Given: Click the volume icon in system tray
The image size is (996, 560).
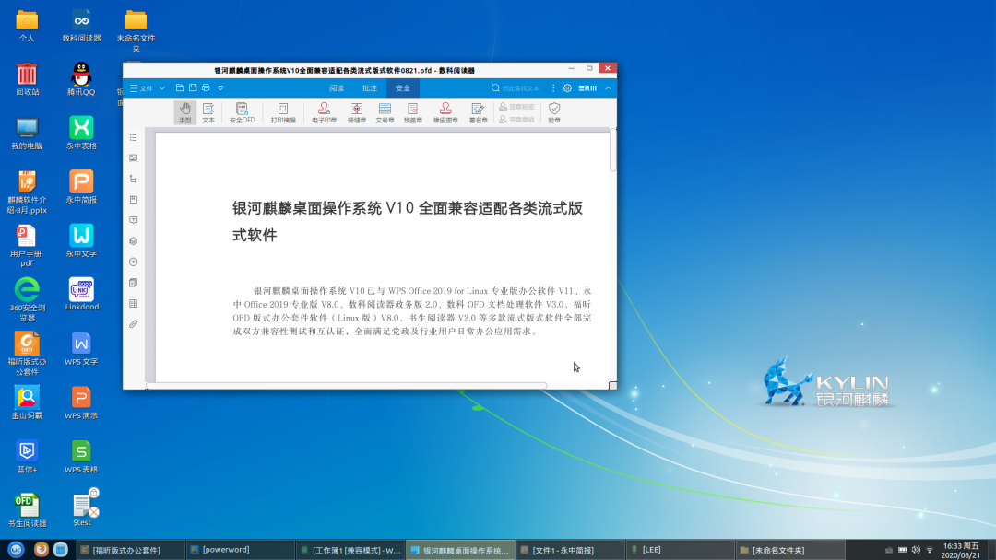Looking at the screenshot, I should [916, 550].
